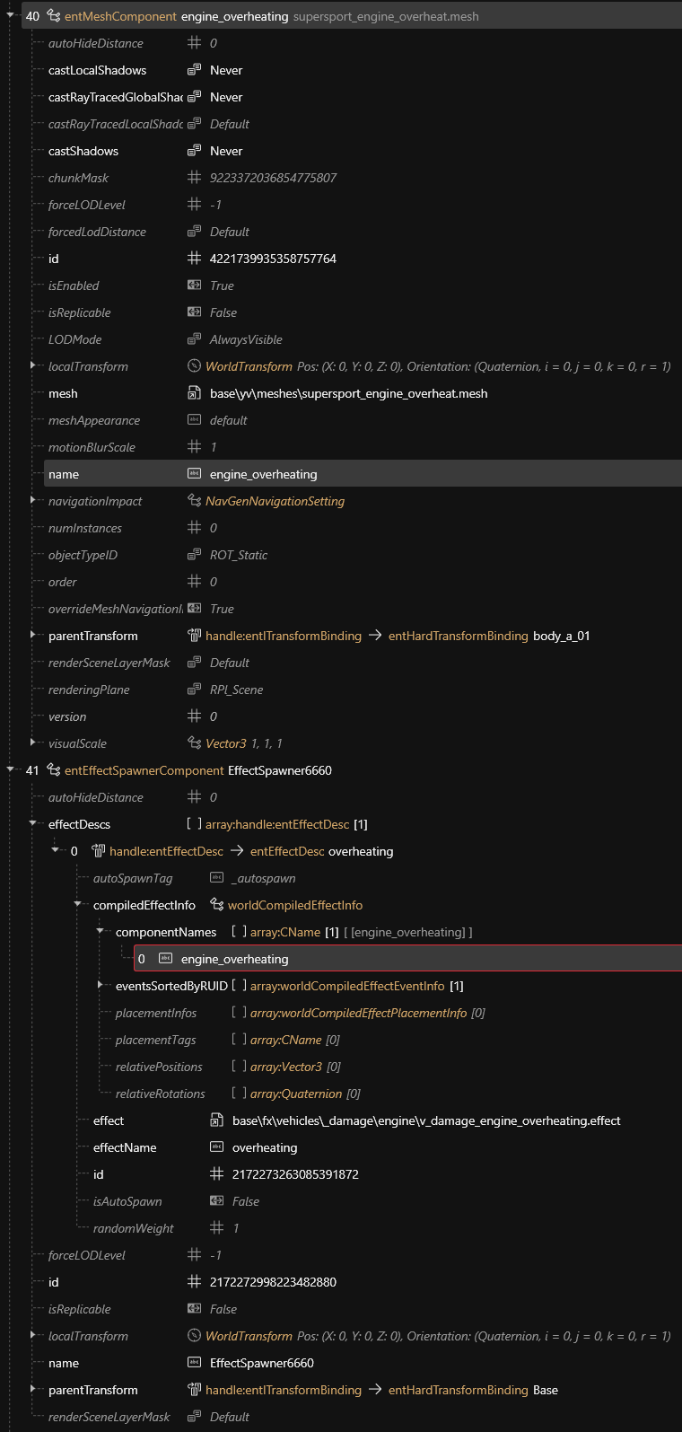
Task: Click the enum icon beside castShadows Never
Action: [194, 151]
